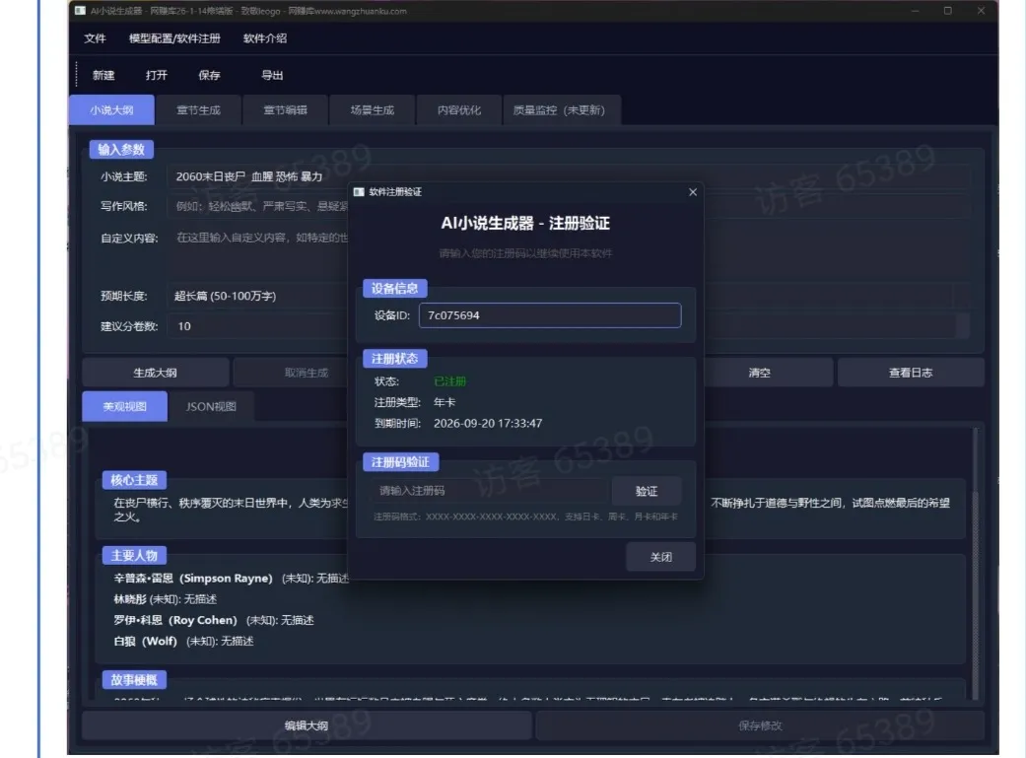1026x758 pixels.
Task: Open the 软件介绍 menu
Action: pos(265,38)
